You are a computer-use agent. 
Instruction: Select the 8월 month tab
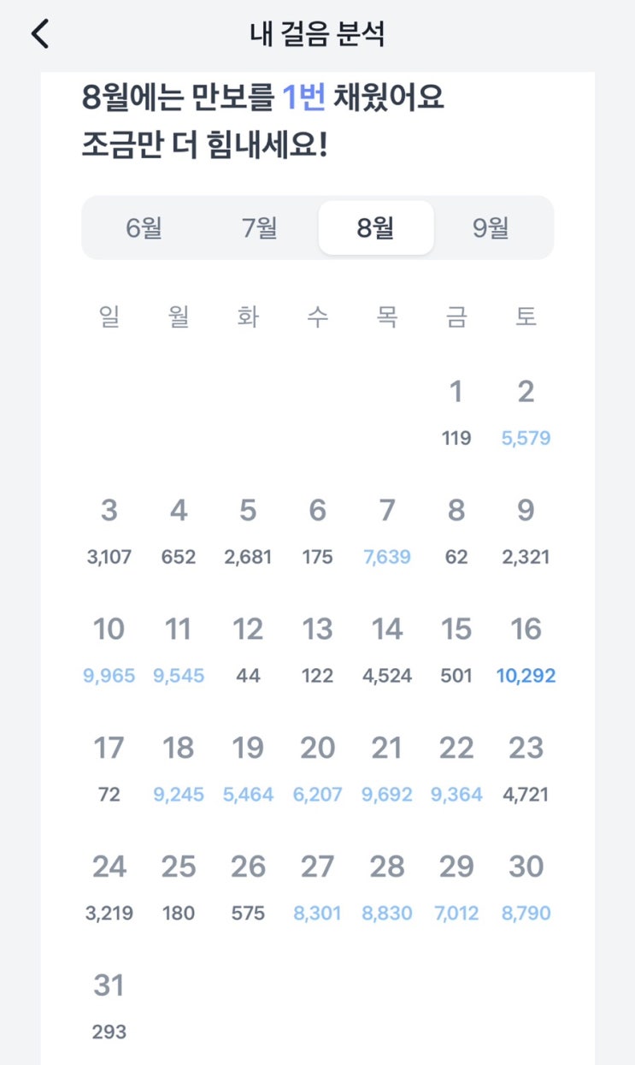376,228
